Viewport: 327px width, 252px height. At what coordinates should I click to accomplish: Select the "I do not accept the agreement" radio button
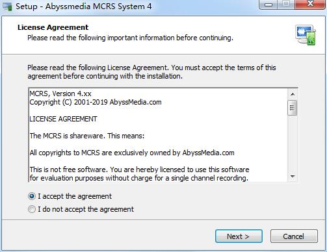coord(32,209)
